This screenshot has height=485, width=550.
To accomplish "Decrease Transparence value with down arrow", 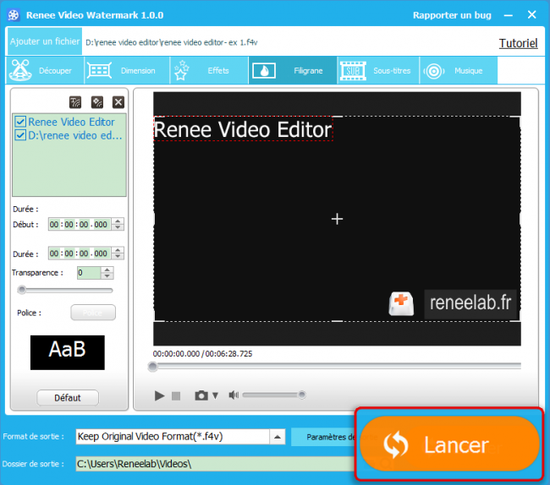I will (x=107, y=276).
